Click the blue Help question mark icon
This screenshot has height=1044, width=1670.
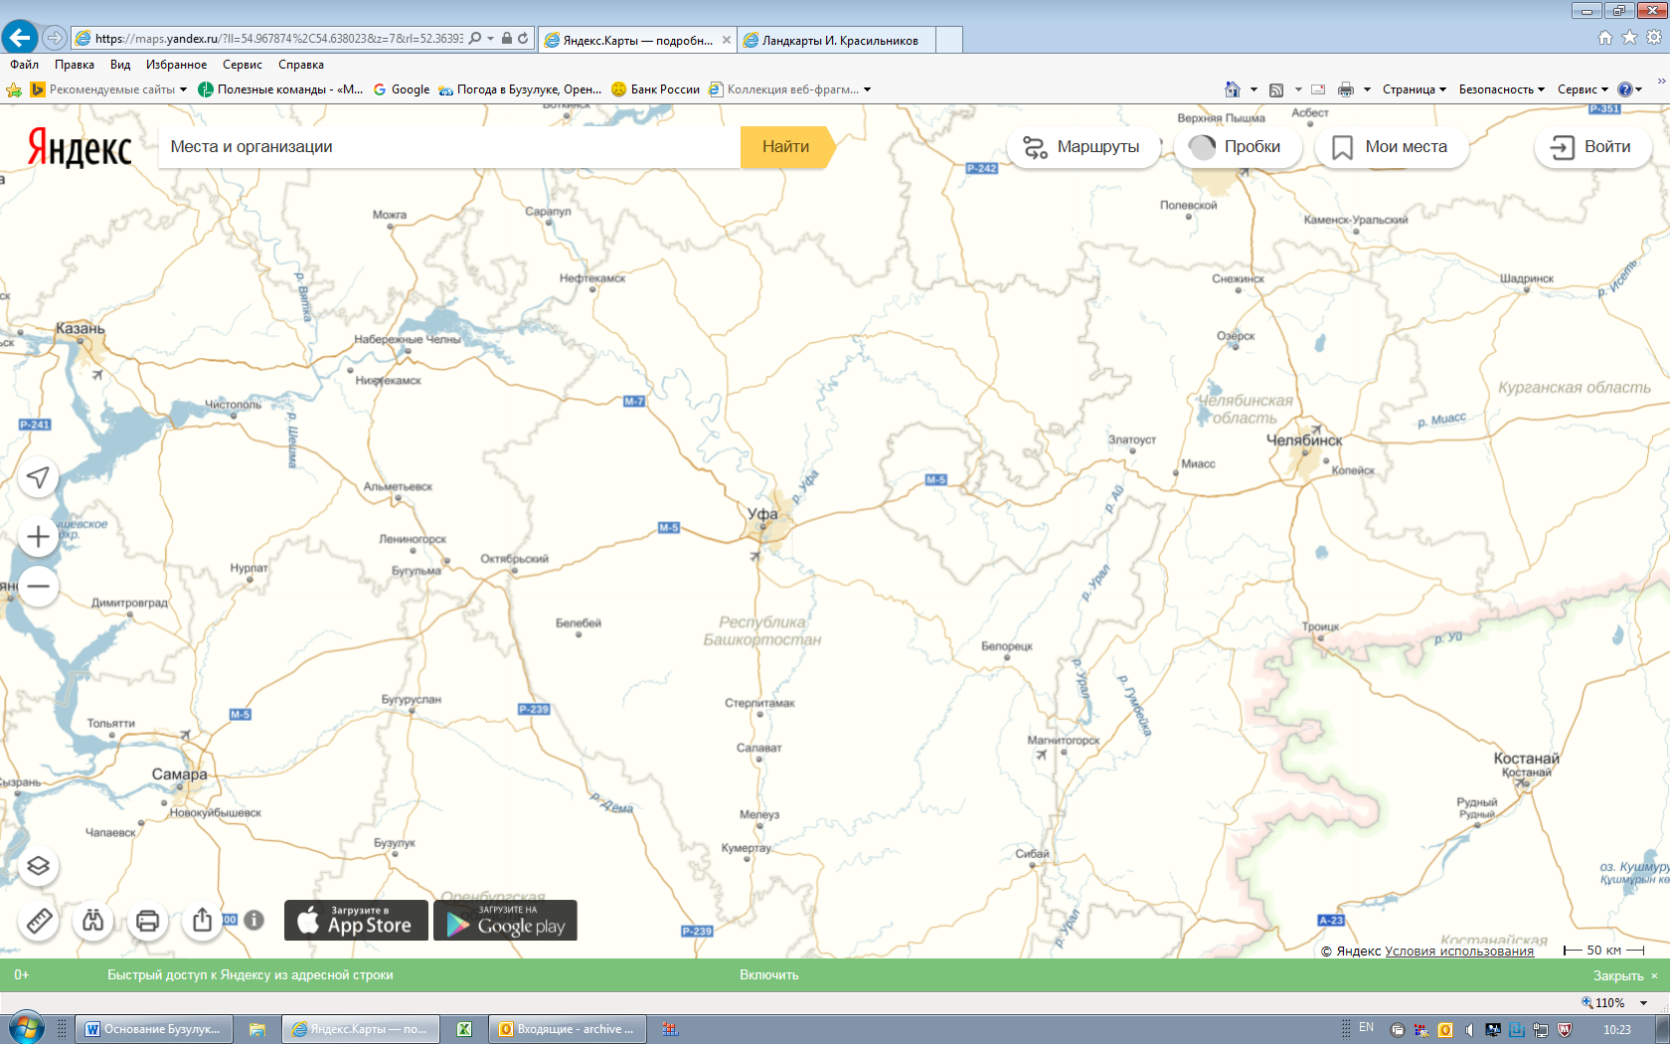pyautogui.click(x=1625, y=89)
